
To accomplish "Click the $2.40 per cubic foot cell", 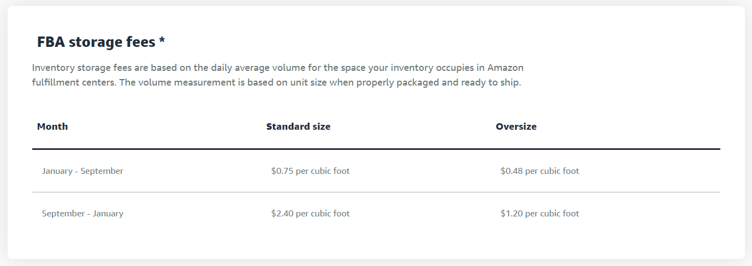I will (x=310, y=214).
